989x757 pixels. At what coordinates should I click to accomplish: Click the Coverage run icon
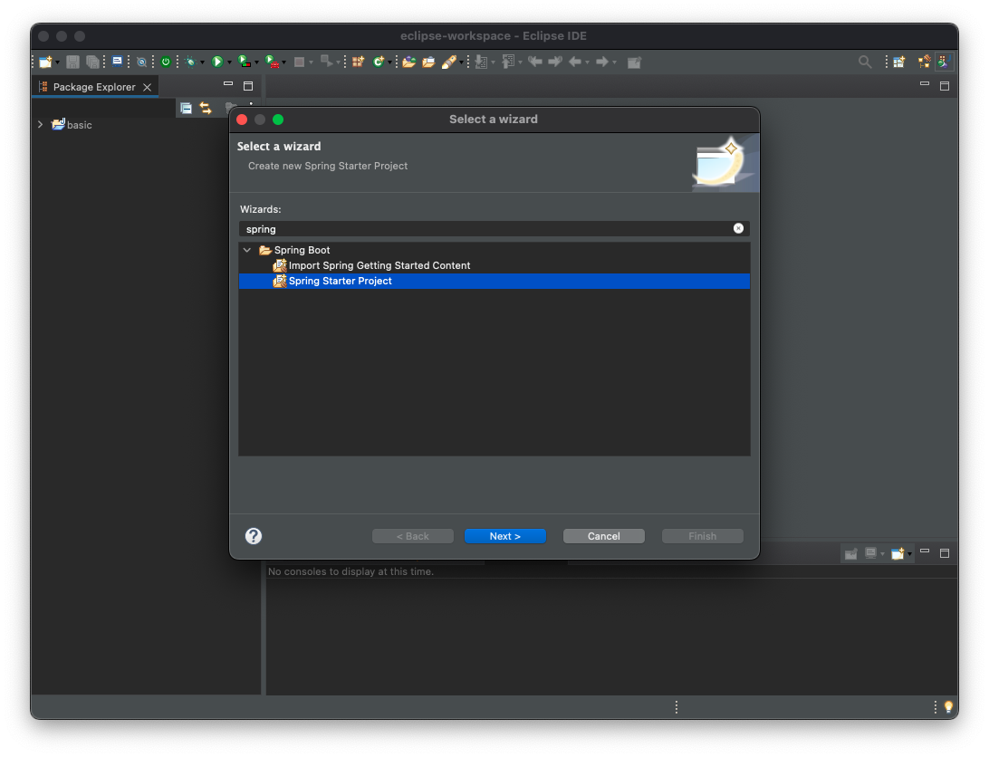(x=245, y=62)
